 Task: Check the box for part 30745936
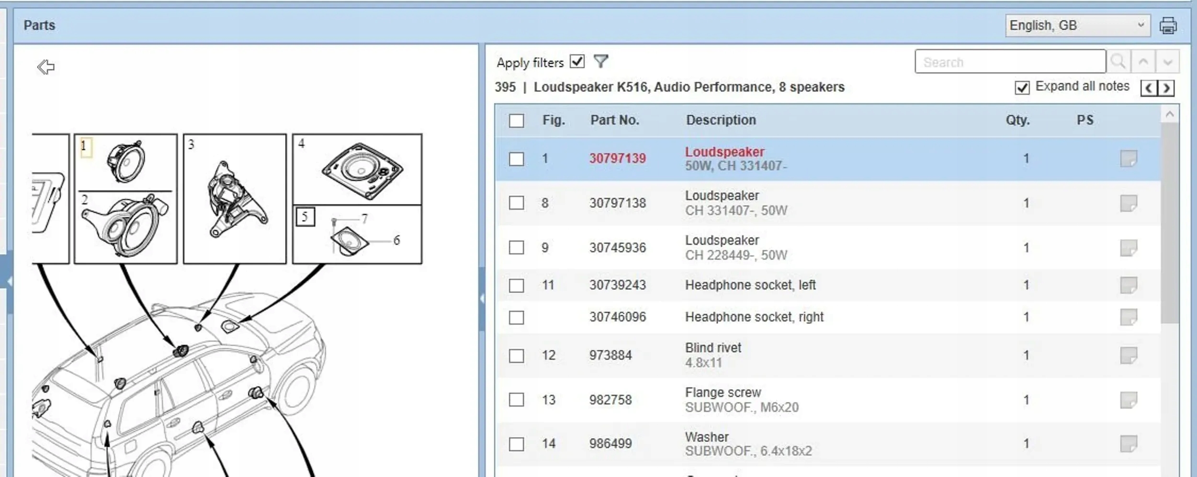click(516, 248)
